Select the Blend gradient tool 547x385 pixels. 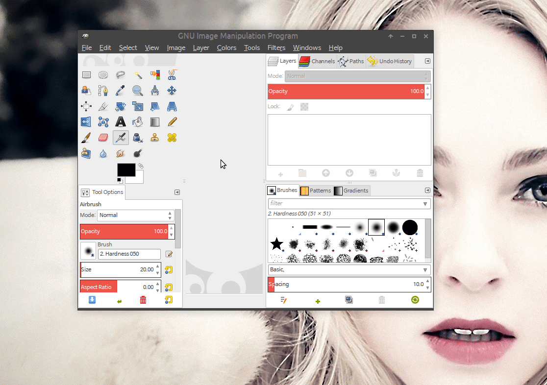pos(155,121)
